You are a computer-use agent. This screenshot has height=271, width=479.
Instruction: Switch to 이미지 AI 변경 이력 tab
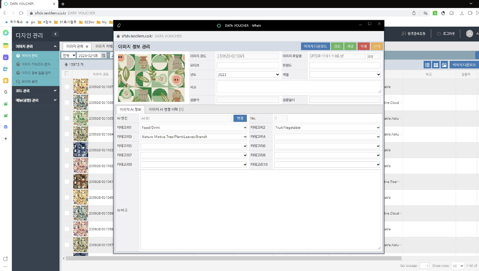pyautogui.click(x=166, y=109)
